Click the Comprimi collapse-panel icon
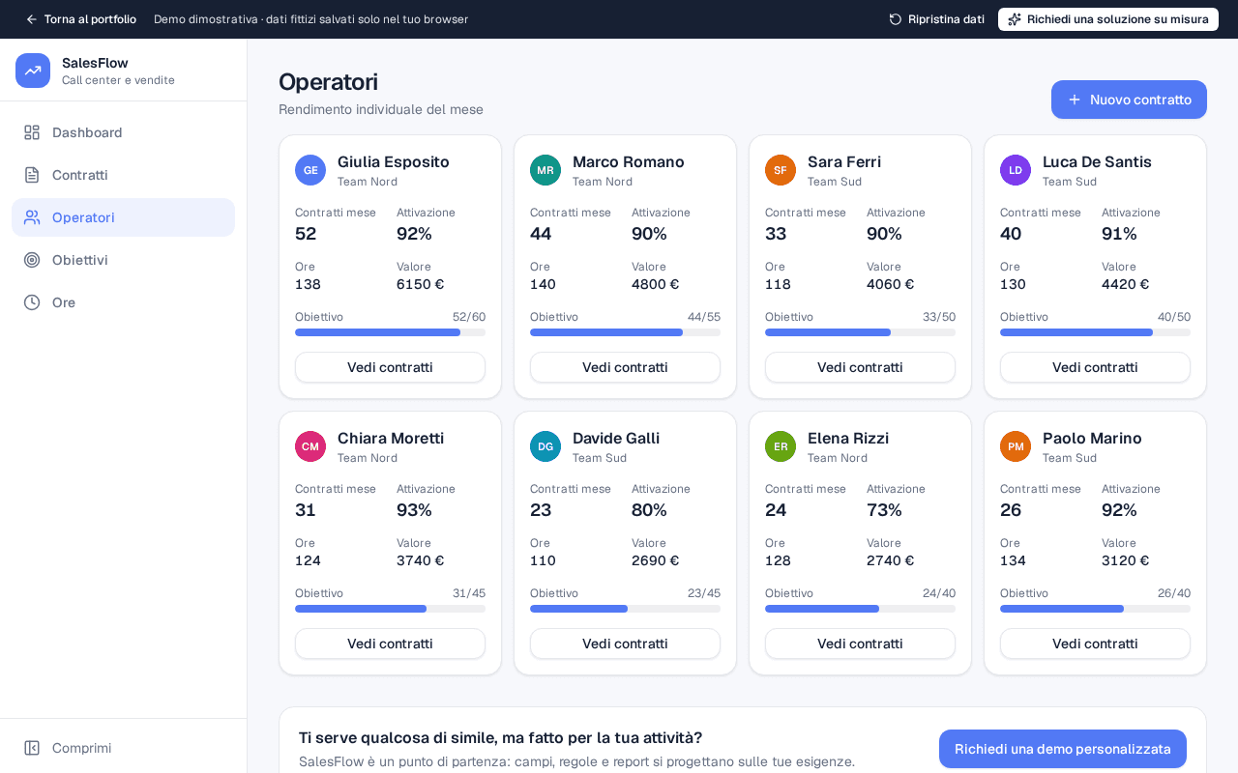The image size is (1238, 773). 32,748
